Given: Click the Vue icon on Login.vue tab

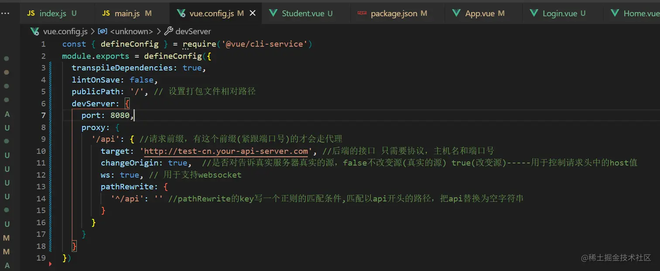Looking at the screenshot, I should (x=534, y=14).
